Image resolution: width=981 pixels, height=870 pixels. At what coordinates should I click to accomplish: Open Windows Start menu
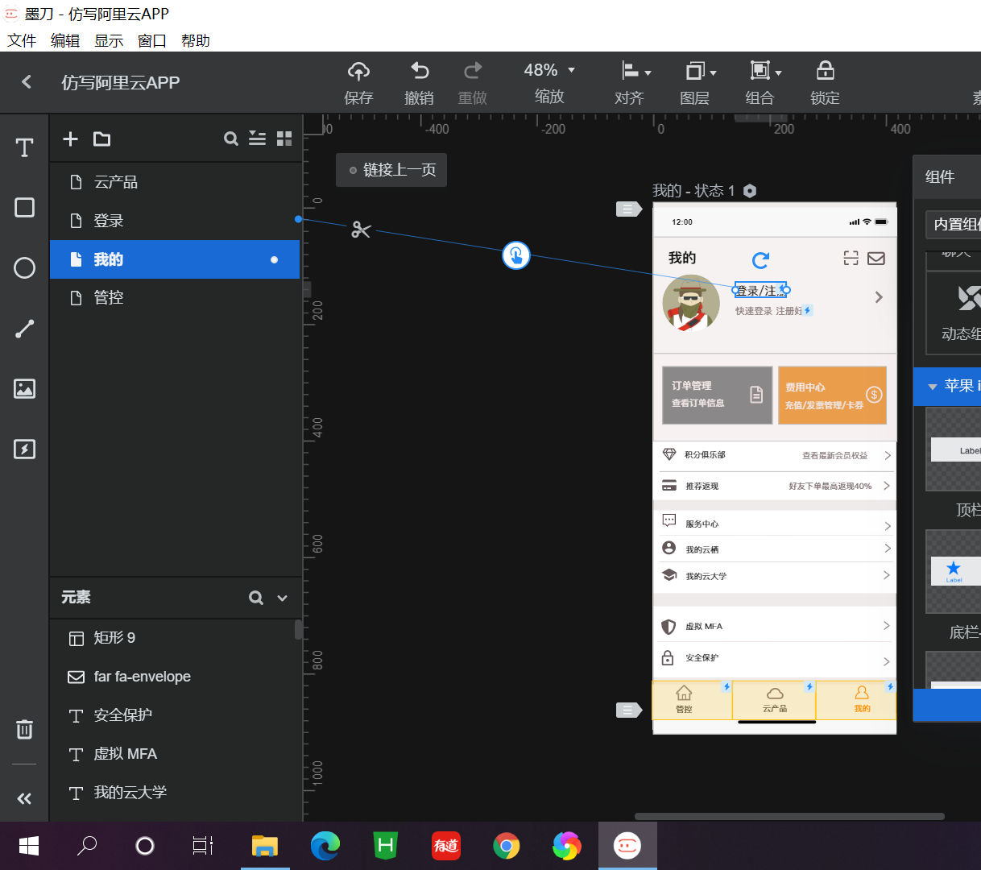(x=29, y=846)
